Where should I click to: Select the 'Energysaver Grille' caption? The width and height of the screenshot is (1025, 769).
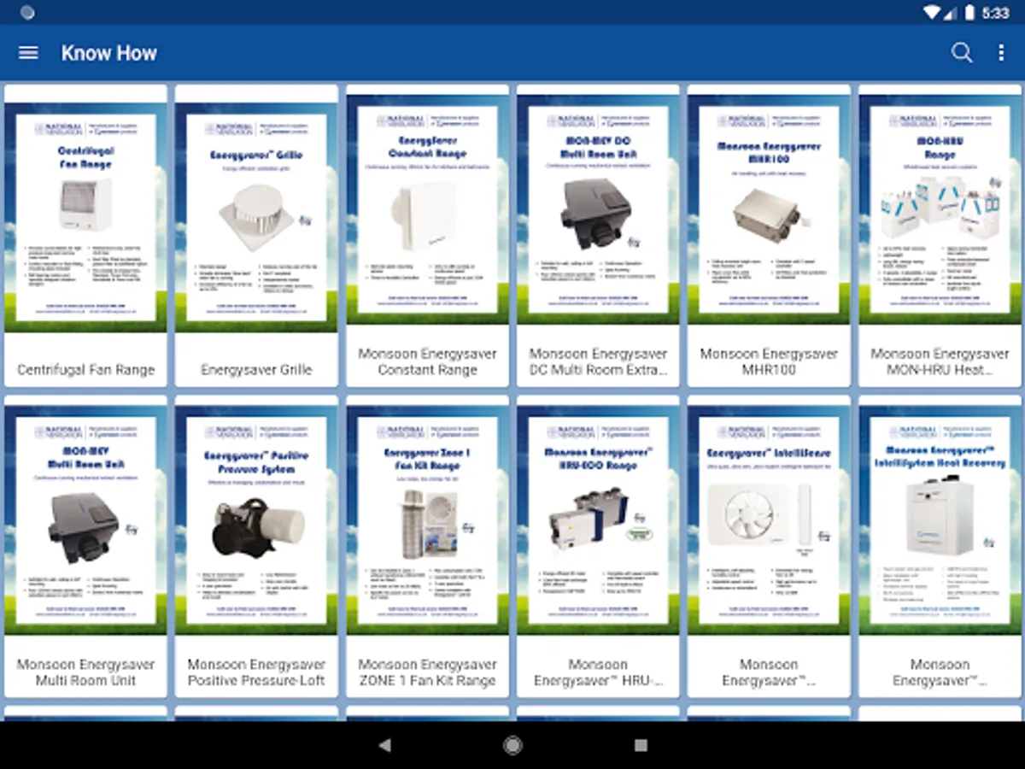pos(256,370)
